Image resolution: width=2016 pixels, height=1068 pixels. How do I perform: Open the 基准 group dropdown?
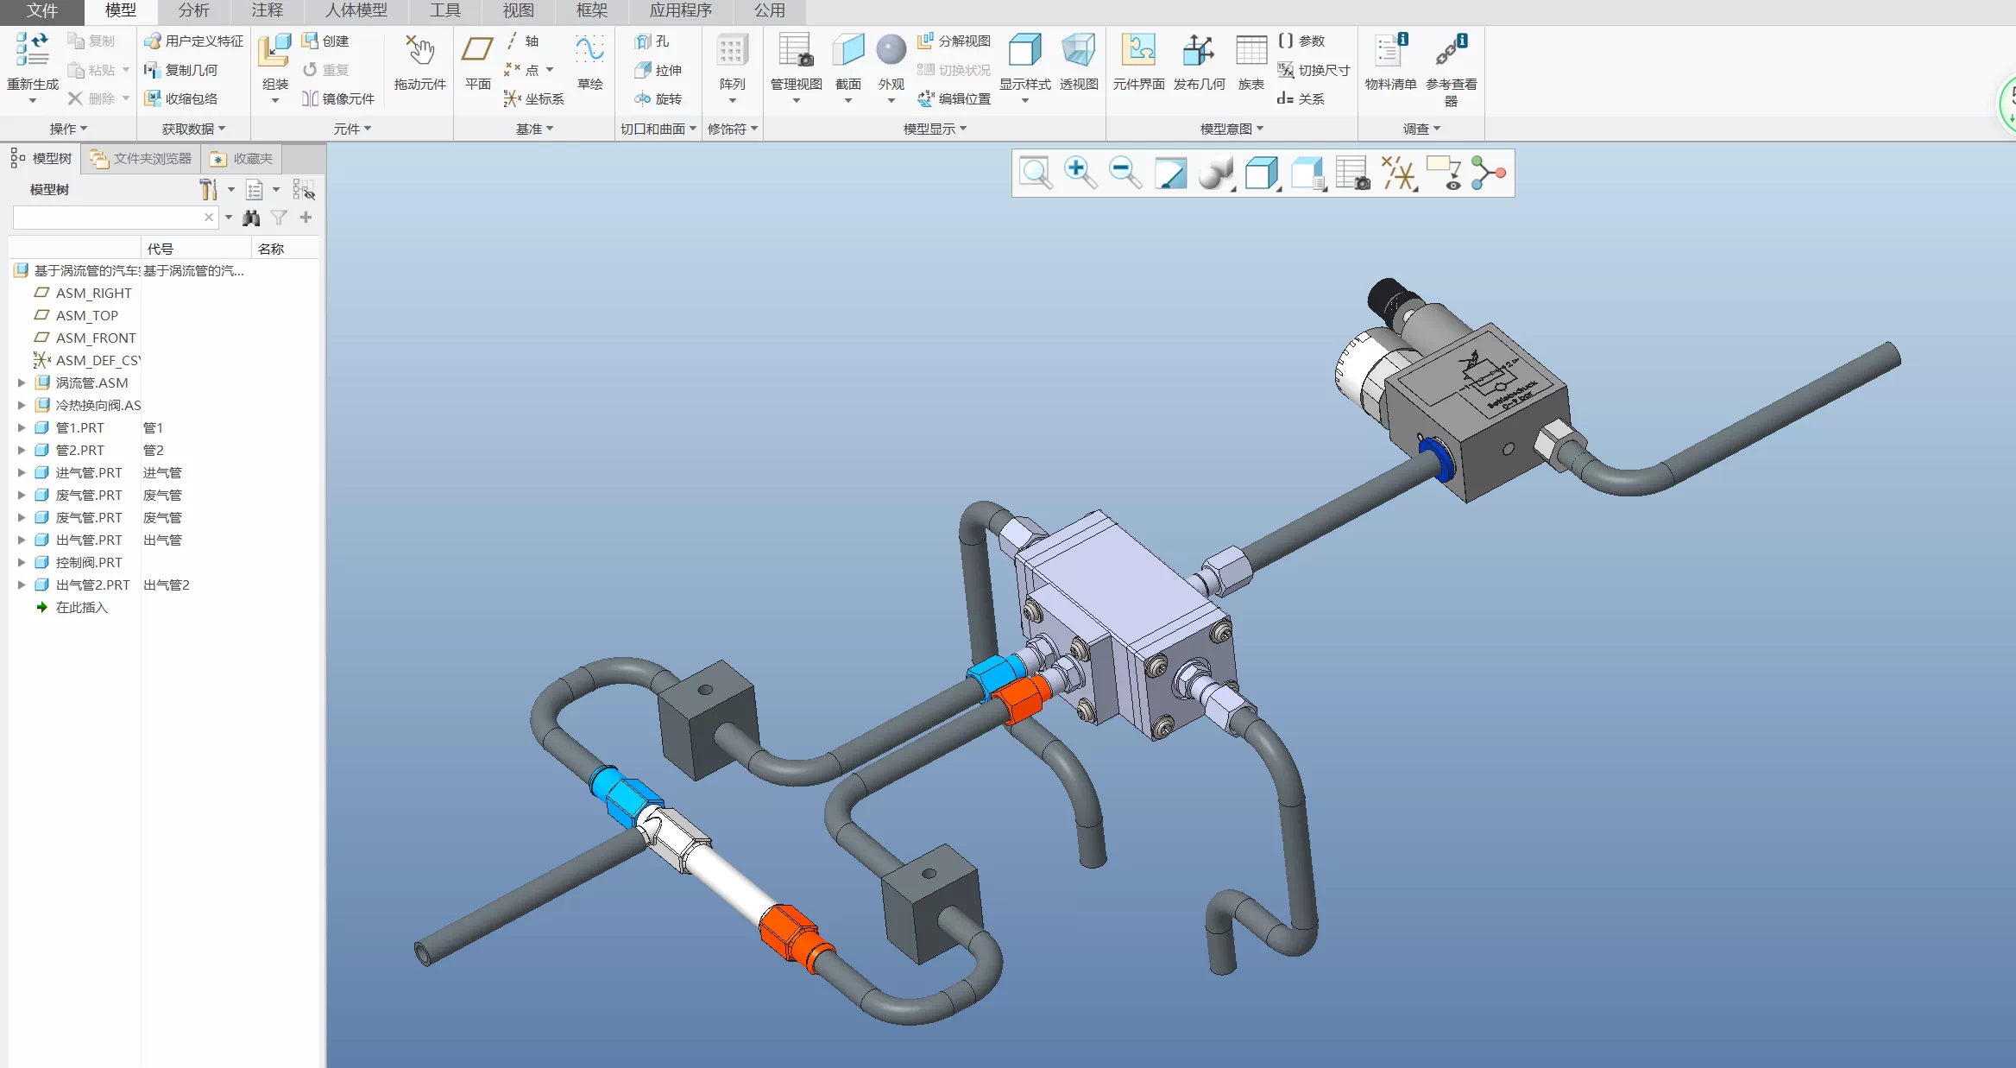coord(534,129)
